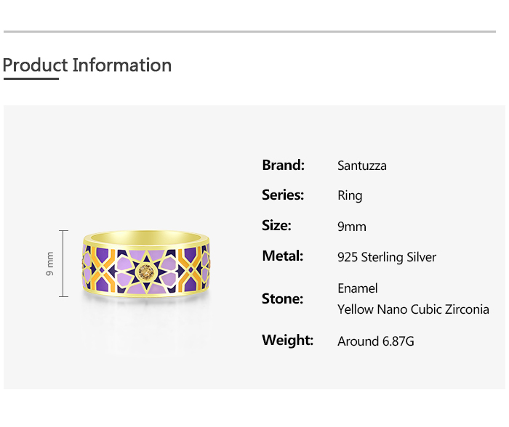
Task: Click the 925 Sterling Silver text
Action: 387,257
